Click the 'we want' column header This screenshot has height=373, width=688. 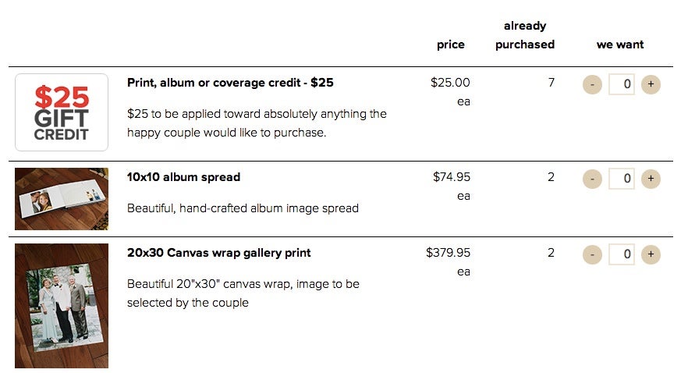point(620,44)
